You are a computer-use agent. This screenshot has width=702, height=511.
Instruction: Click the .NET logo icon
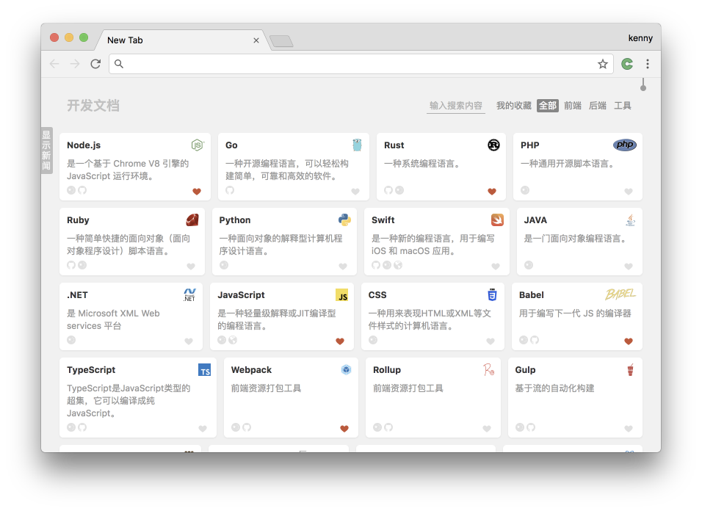[x=190, y=295]
